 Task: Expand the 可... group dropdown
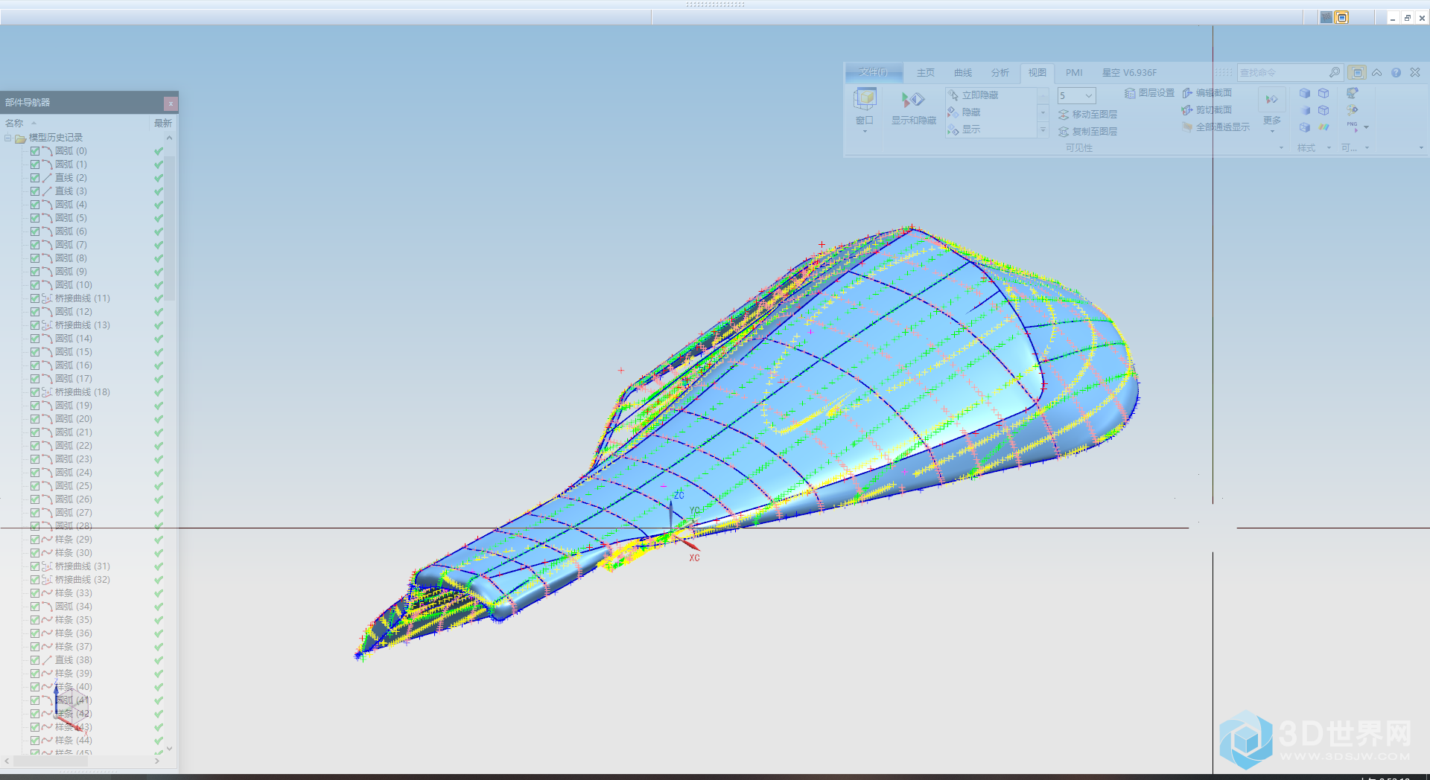tap(1366, 148)
